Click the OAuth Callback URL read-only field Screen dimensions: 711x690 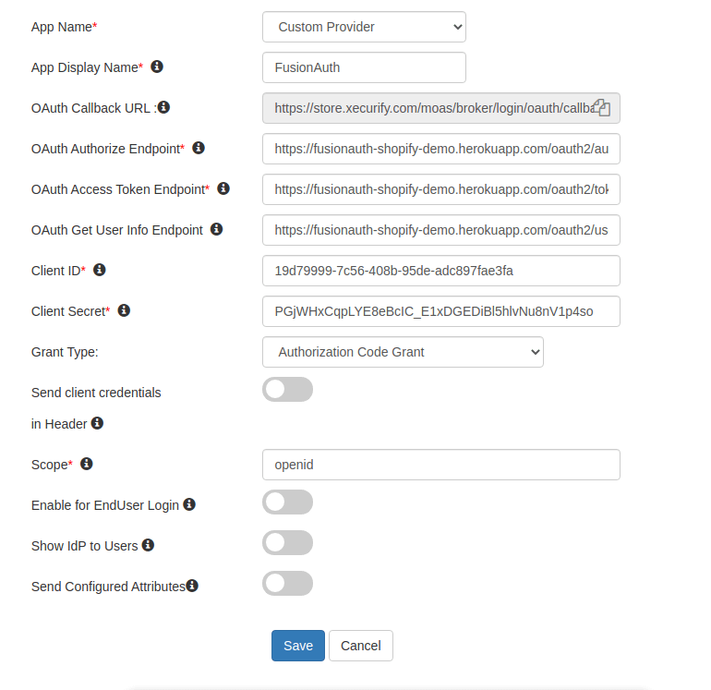click(441, 108)
